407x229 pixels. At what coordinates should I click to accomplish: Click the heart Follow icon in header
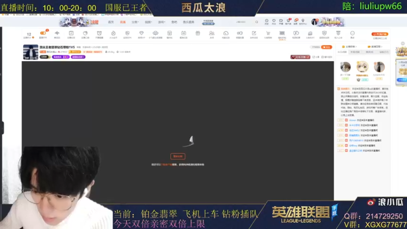pyautogui.click(x=274, y=21)
